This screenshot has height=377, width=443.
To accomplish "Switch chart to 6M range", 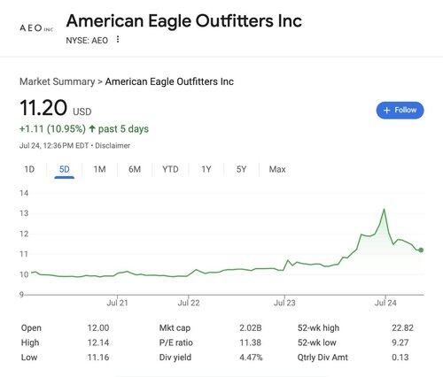I will pos(135,169).
